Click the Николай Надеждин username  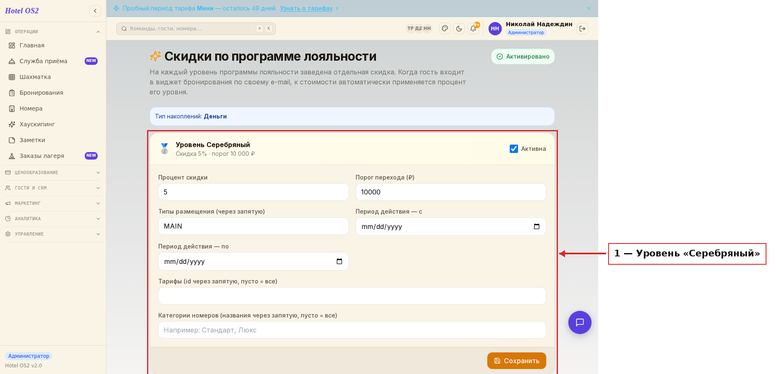point(539,24)
